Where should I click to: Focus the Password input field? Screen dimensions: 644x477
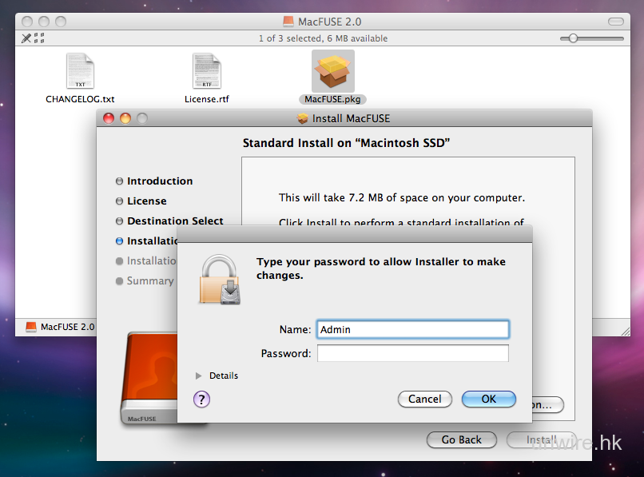(412, 353)
